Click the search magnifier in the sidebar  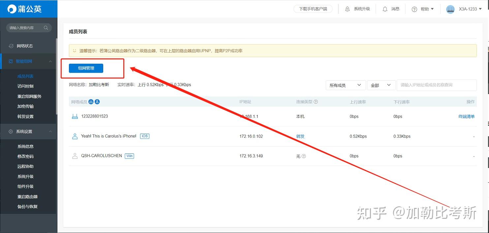pyautogui.click(x=46, y=28)
